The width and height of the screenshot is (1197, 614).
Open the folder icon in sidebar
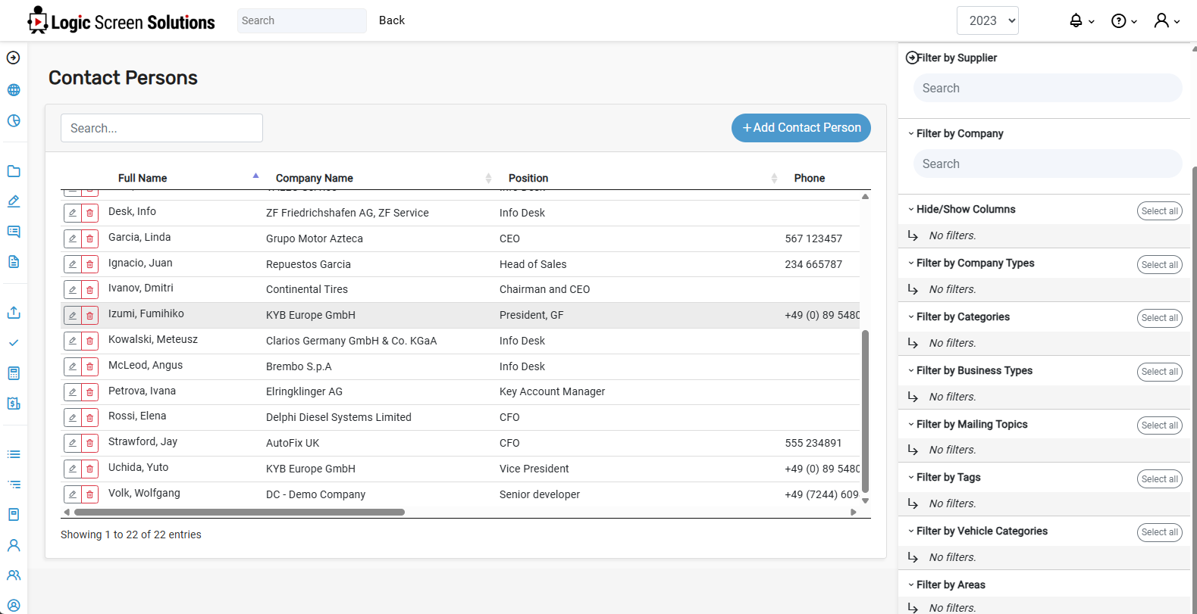click(x=13, y=171)
